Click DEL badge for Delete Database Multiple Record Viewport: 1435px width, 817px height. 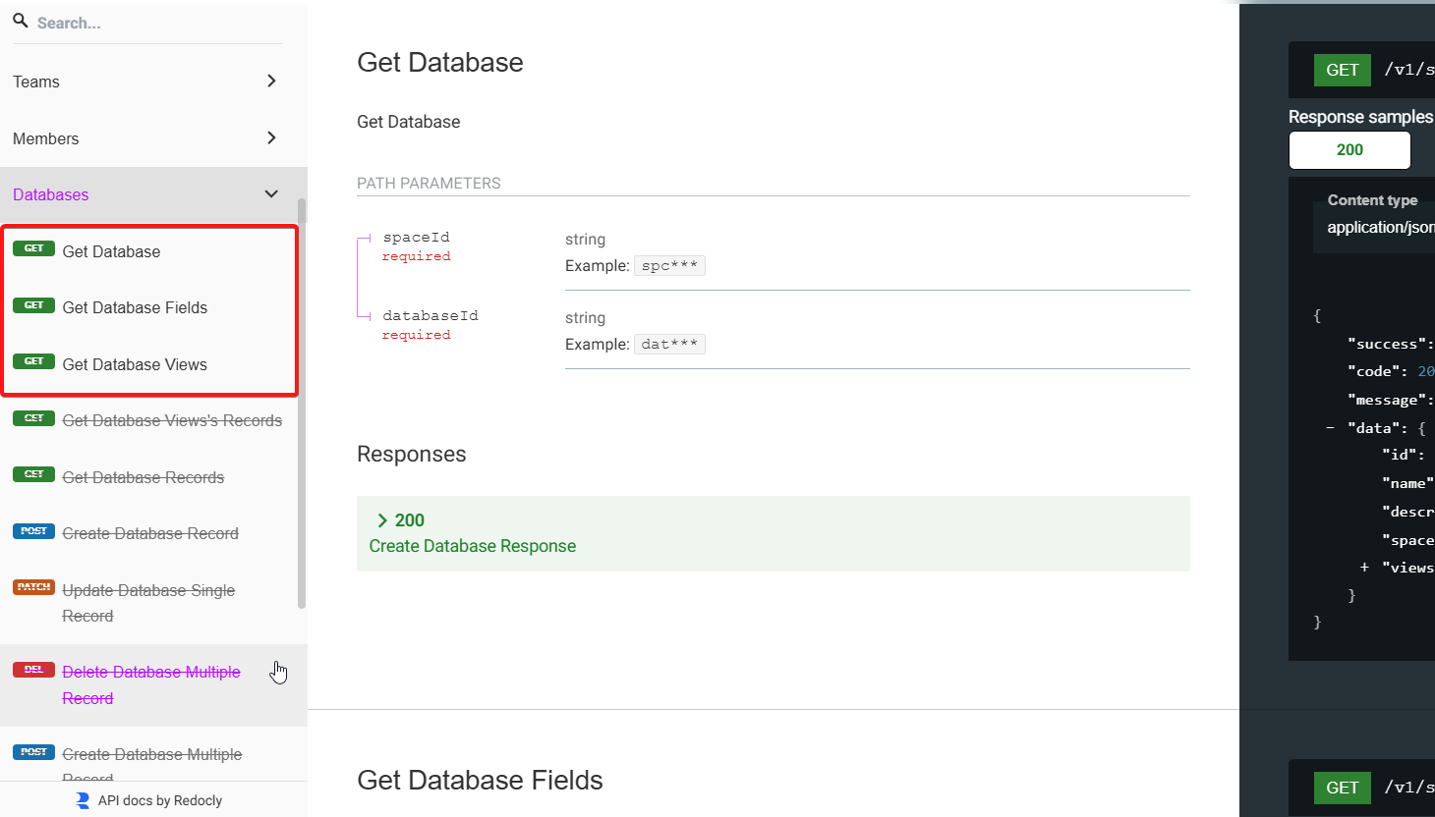33,670
